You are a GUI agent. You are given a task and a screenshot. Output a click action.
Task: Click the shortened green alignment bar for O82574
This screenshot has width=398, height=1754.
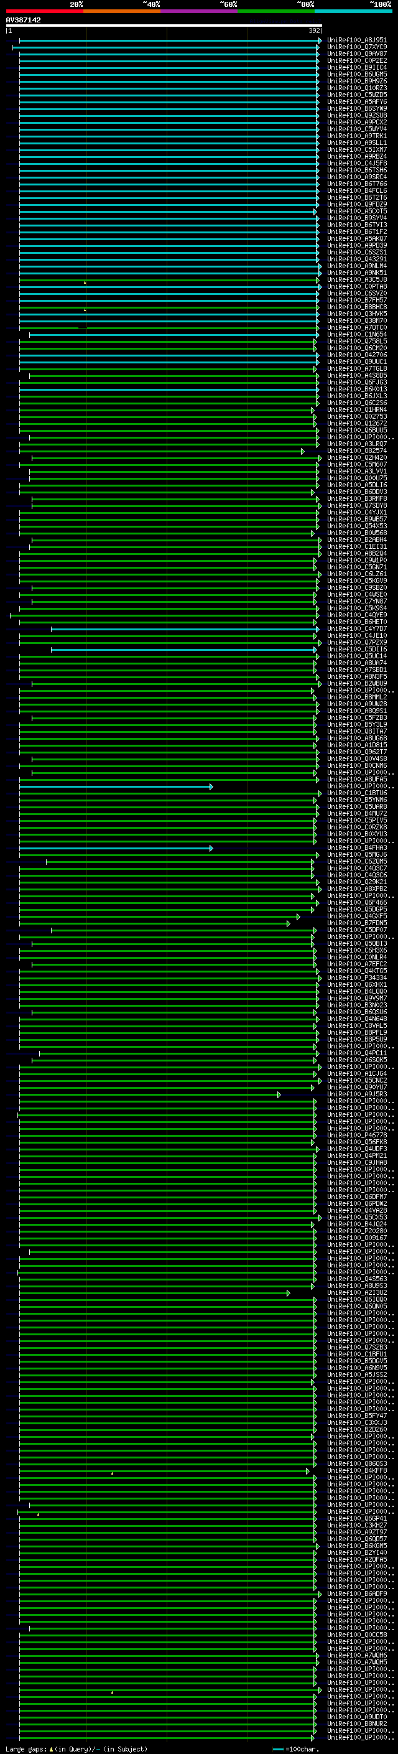[x=161, y=452]
